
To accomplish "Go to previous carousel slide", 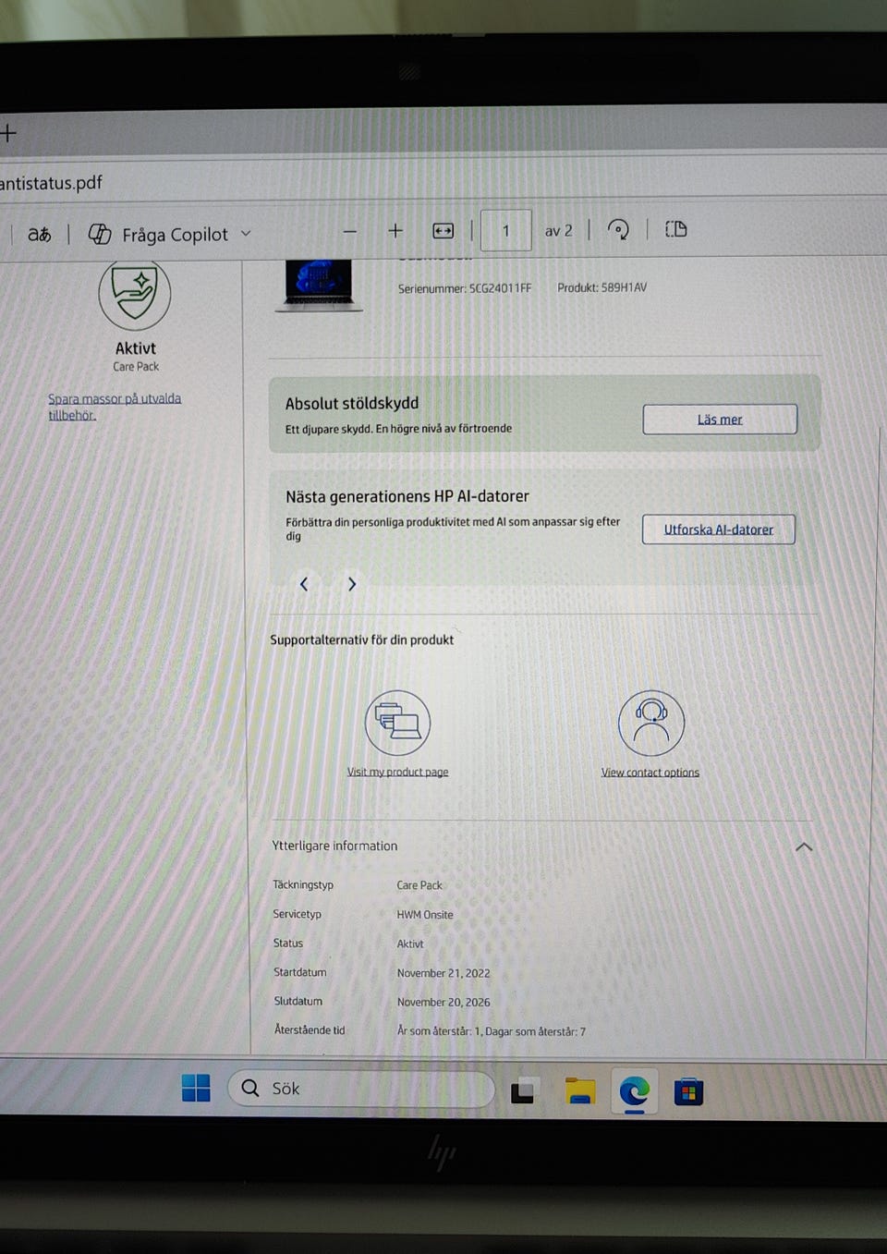I will tap(304, 584).
